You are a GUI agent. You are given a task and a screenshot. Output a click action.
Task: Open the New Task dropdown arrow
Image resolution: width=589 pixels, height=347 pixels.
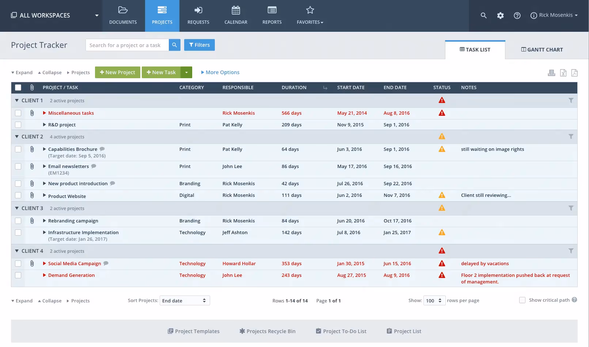click(x=187, y=72)
